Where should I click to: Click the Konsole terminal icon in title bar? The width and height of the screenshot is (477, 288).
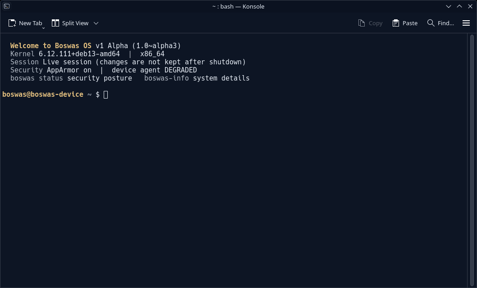[7, 6]
